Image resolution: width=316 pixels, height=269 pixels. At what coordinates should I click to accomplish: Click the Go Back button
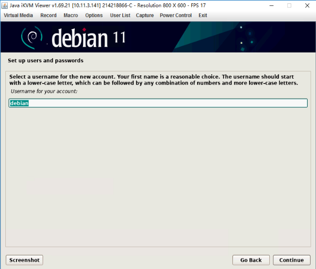[x=251, y=260]
